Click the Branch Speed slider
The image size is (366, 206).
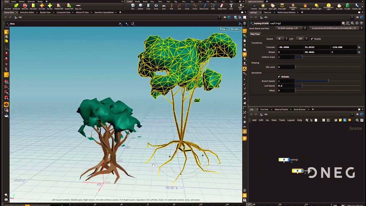[328, 81]
